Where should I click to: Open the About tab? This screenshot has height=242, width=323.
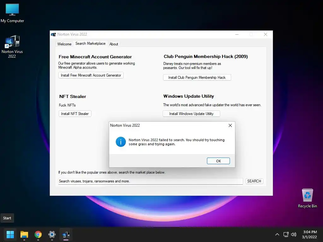(x=114, y=44)
